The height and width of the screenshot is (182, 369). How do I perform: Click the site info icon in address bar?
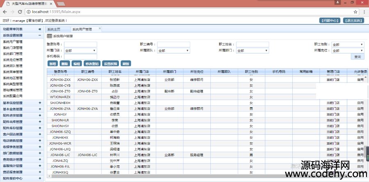click(x=29, y=12)
